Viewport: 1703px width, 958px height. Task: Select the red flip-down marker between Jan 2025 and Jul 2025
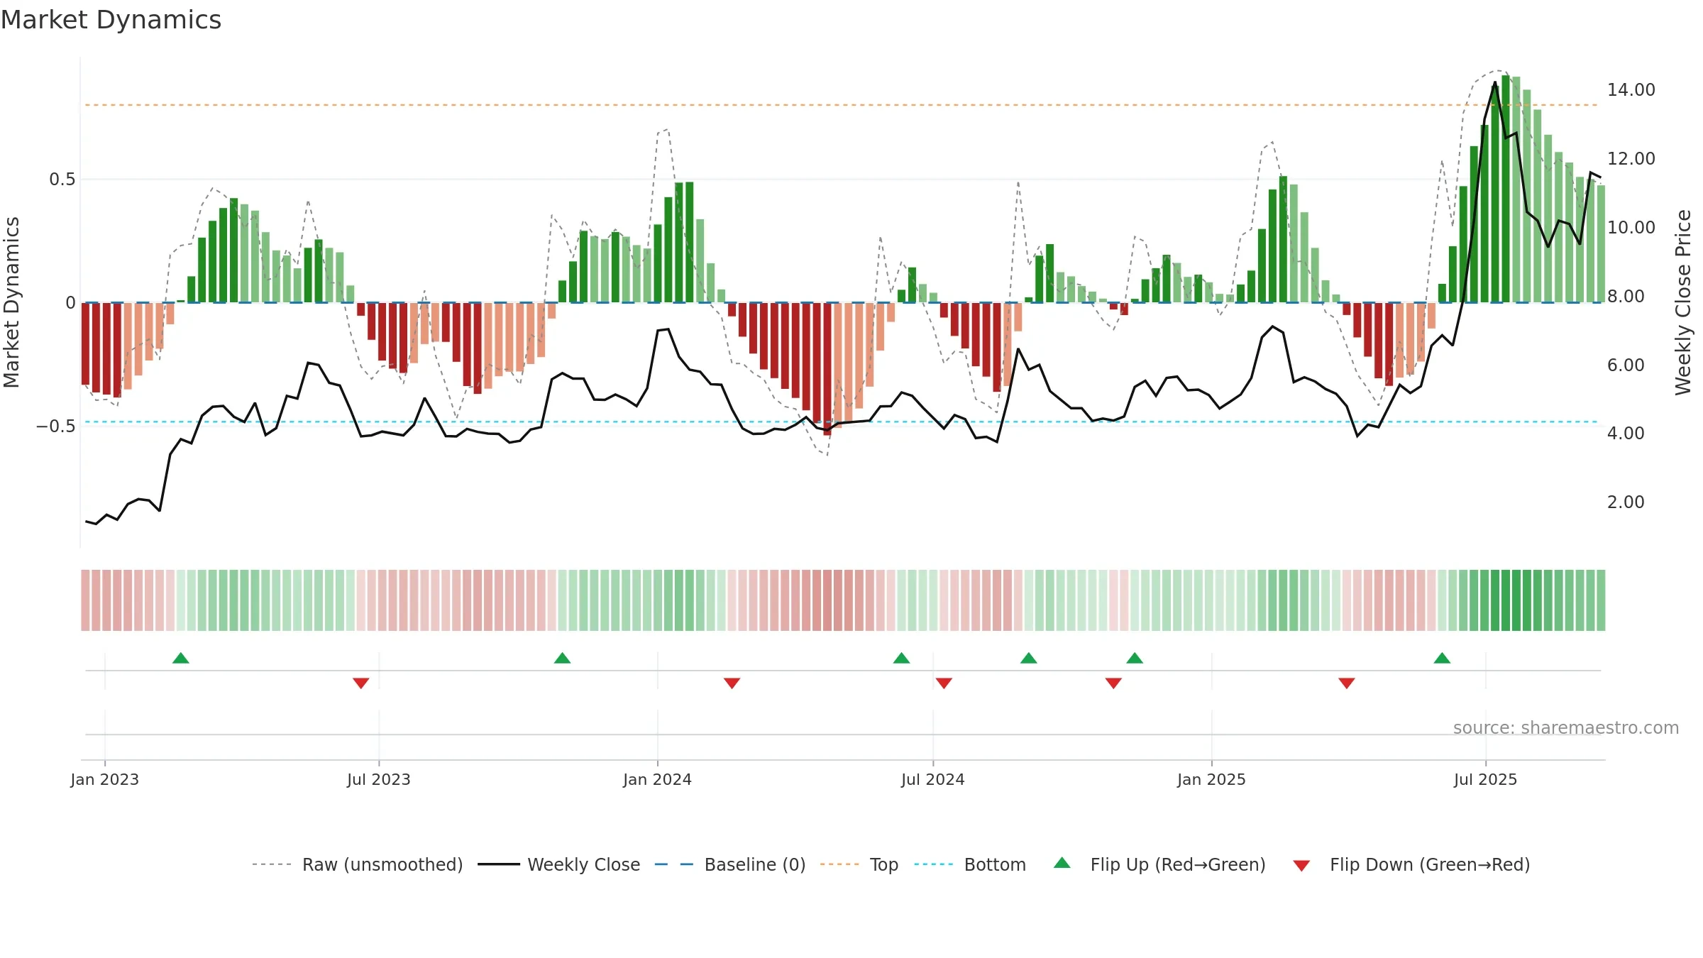[x=1347, y=683]
